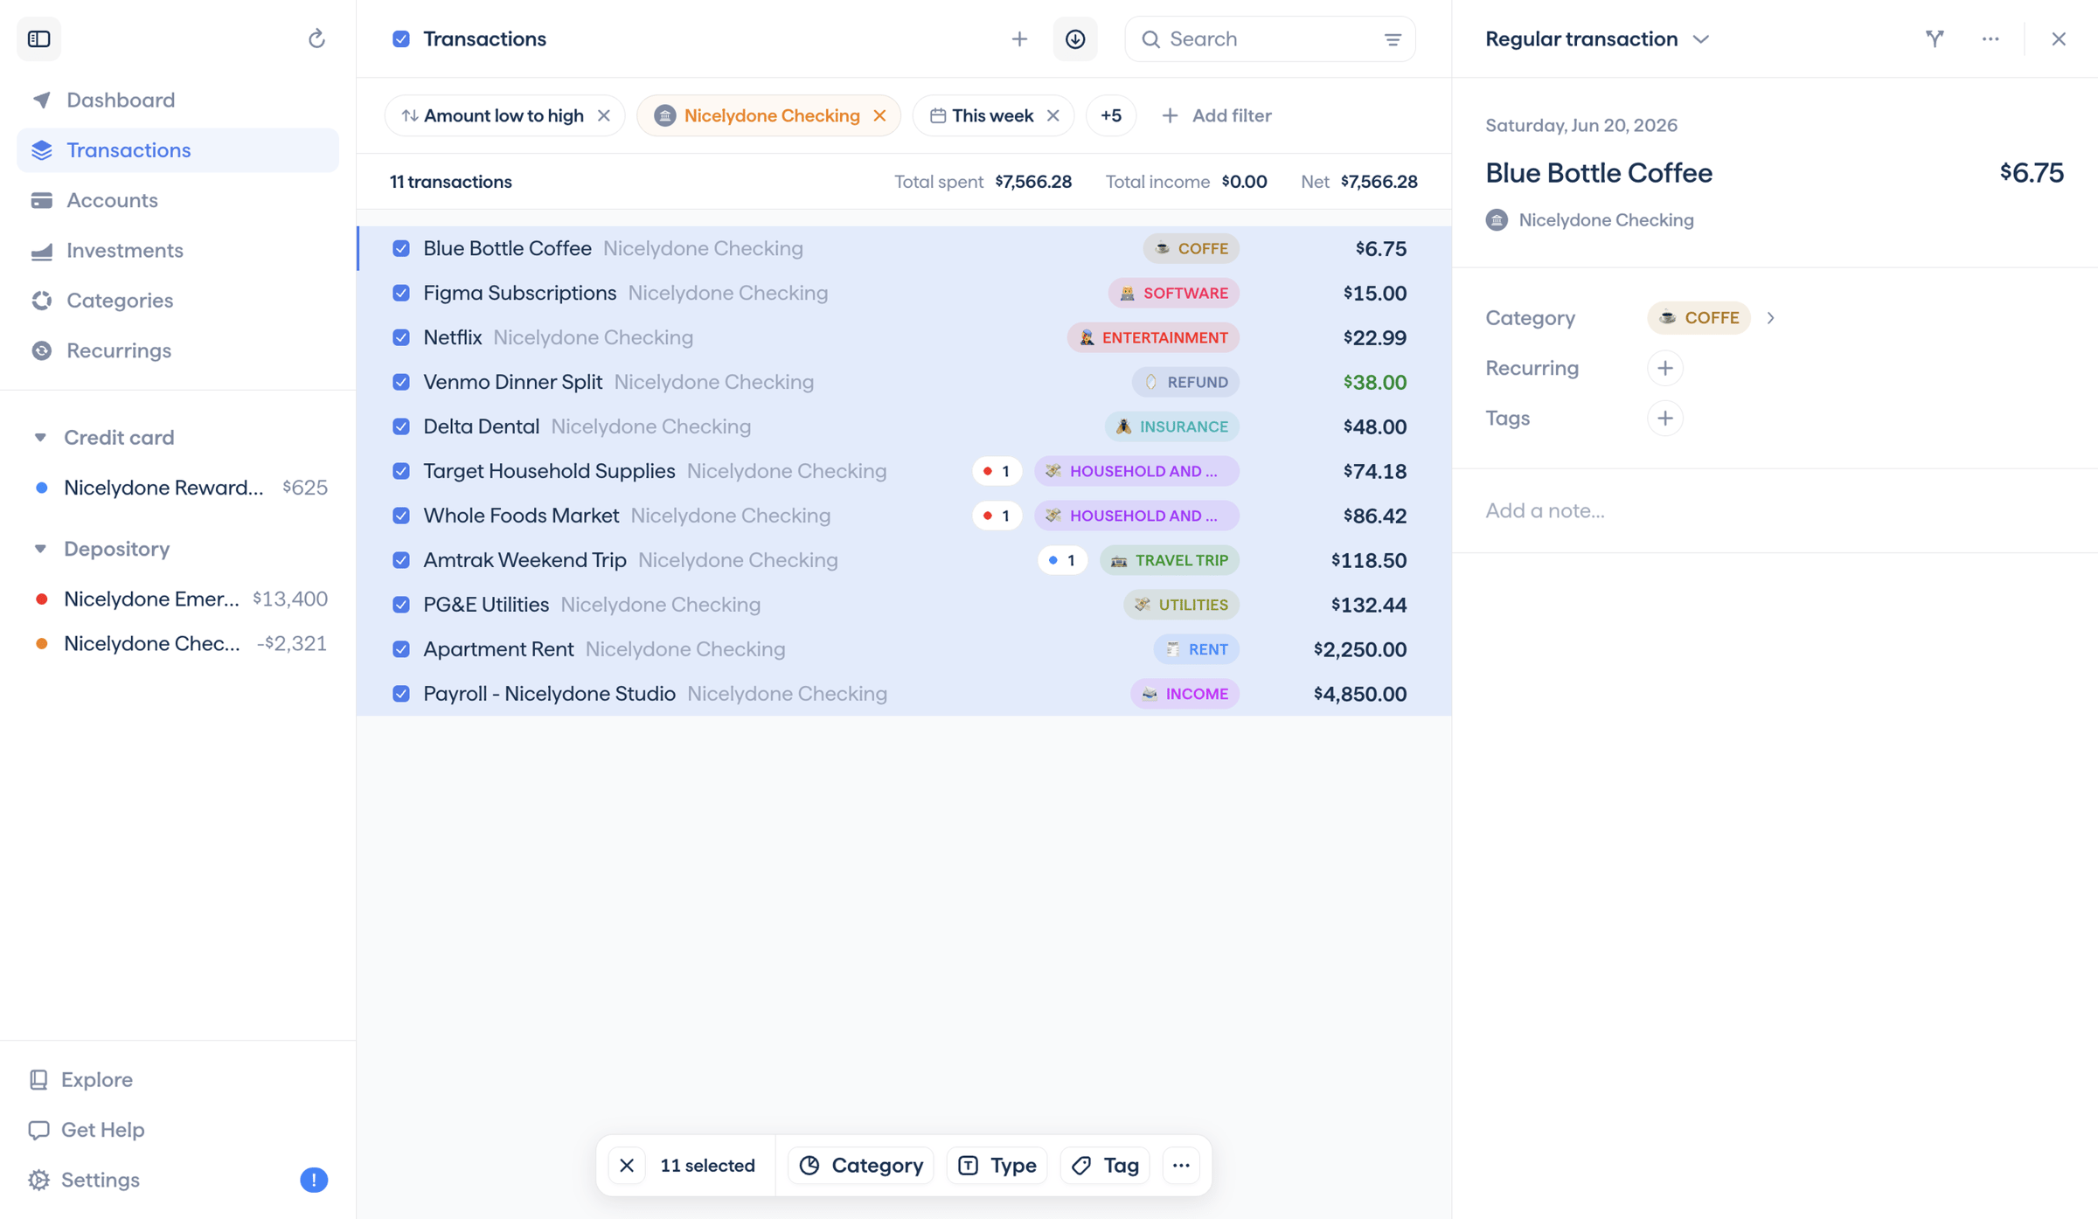Click the blue alert badge next to Settings

pos(314,1180)
